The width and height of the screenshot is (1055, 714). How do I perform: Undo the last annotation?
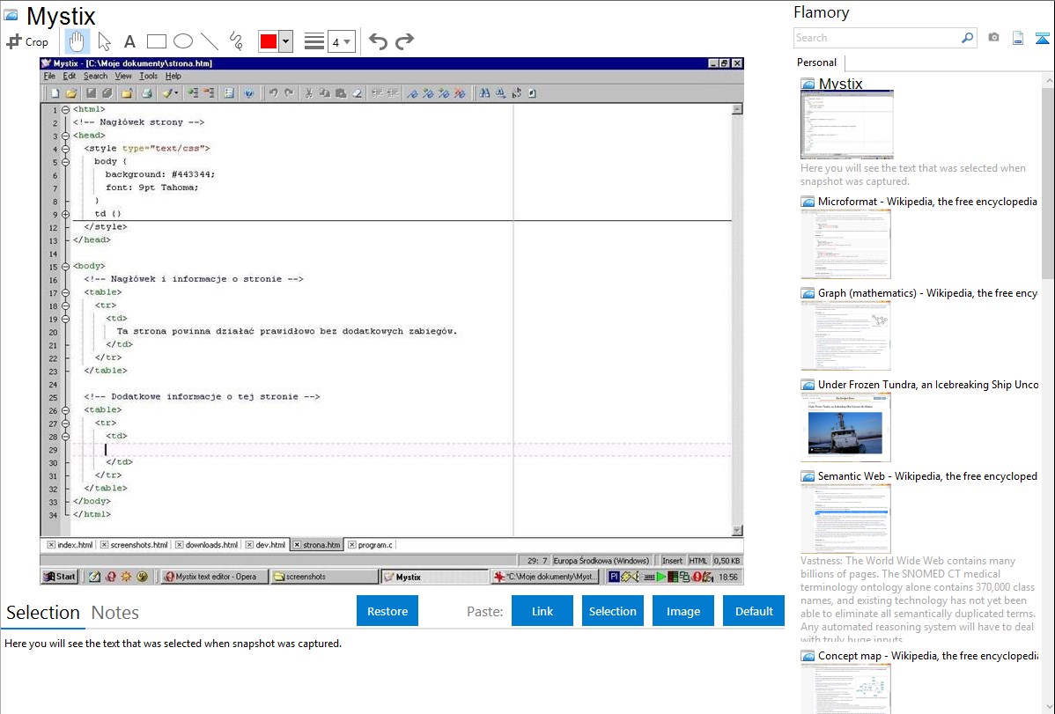(x=378, y=41)
